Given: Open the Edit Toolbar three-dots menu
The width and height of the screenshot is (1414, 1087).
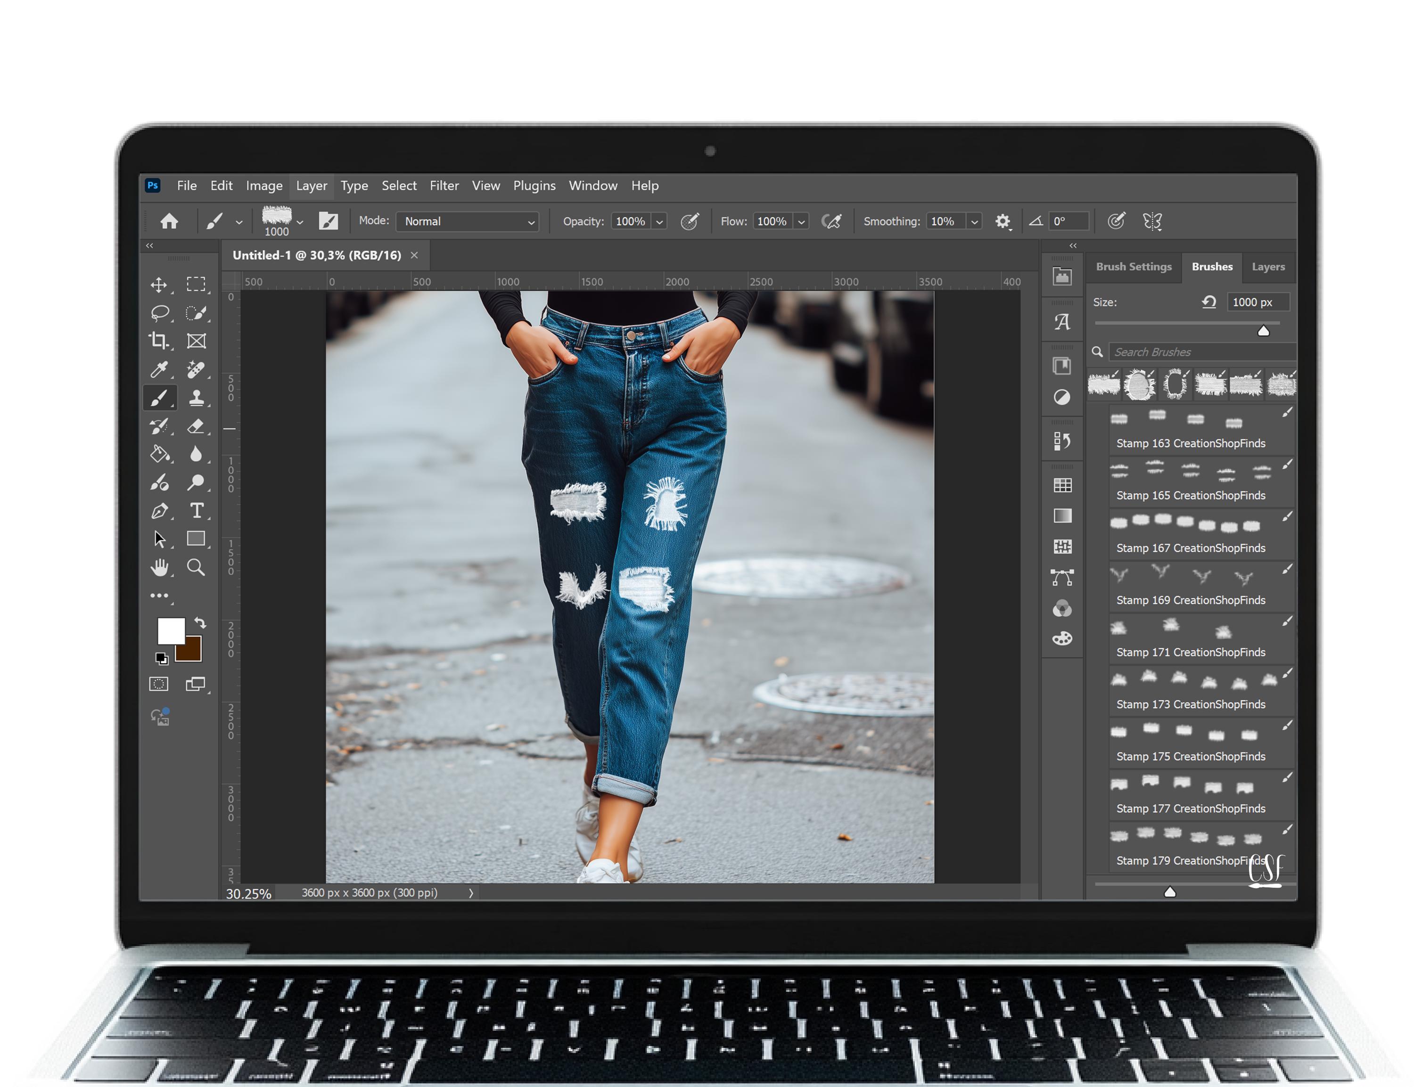Looking at the screenshot, I should [x=159, y=595].
